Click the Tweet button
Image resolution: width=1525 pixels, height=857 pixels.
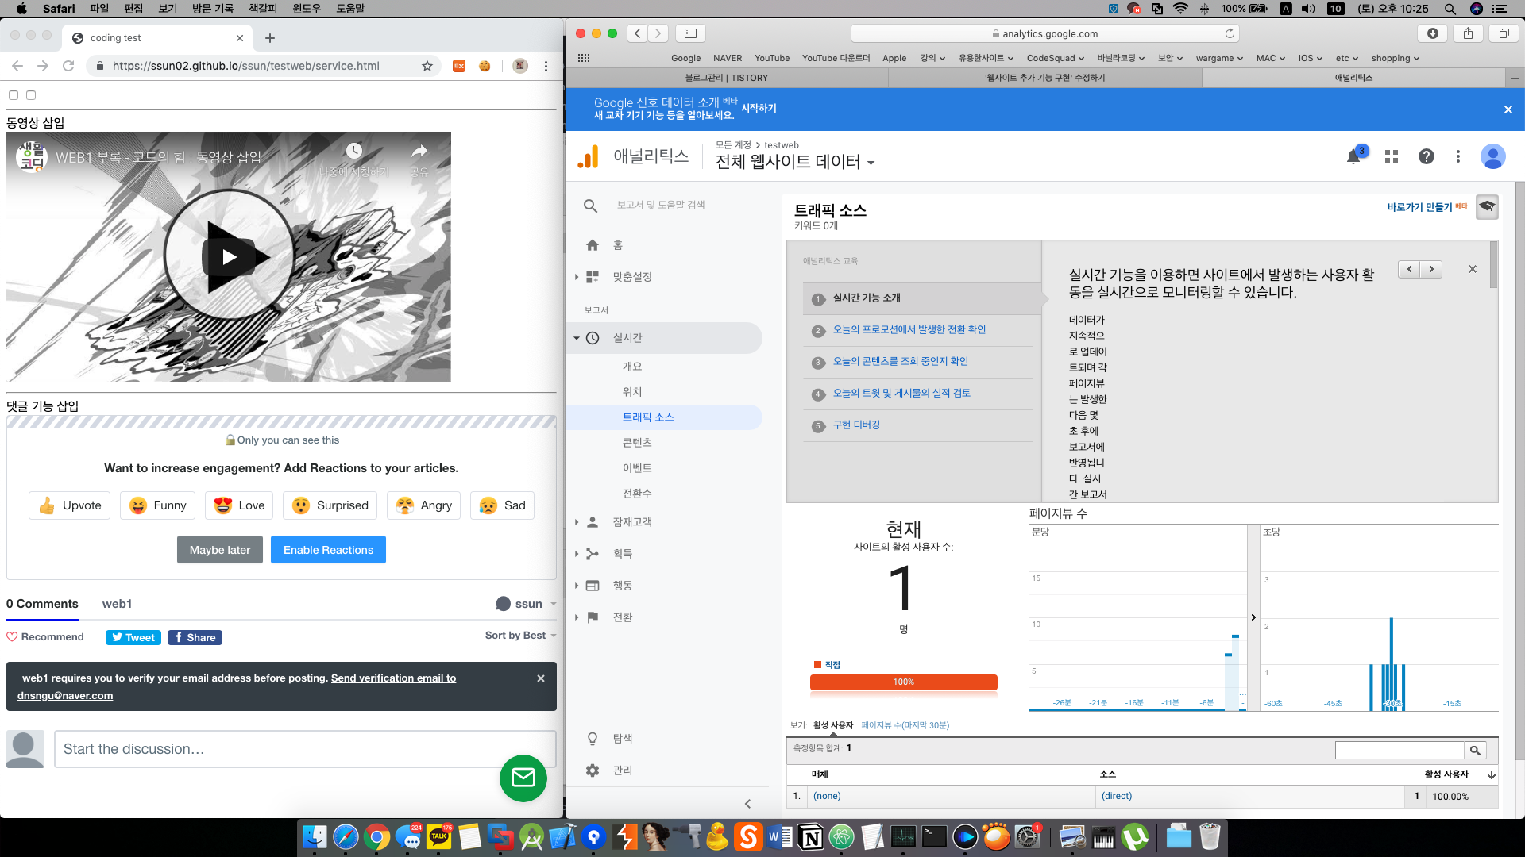[x=133, y=638]
